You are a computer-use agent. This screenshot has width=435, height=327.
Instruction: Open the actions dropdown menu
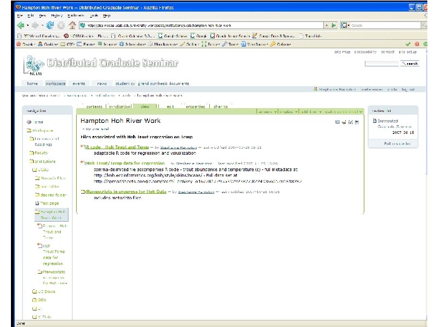coord(267,112)
